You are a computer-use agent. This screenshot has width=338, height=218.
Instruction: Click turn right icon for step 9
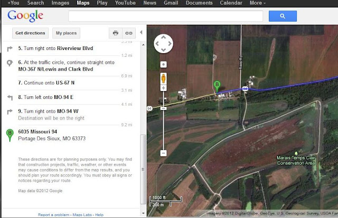coord(10,112)
